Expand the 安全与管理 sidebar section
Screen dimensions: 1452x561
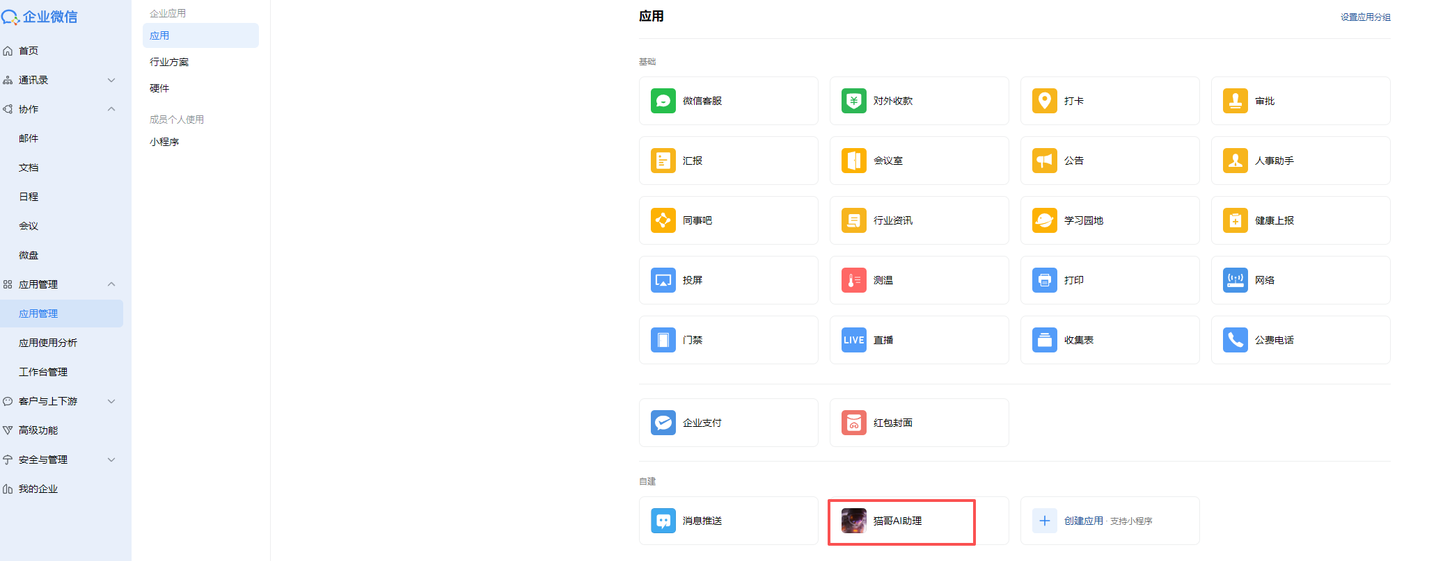[x=111, y=460]
